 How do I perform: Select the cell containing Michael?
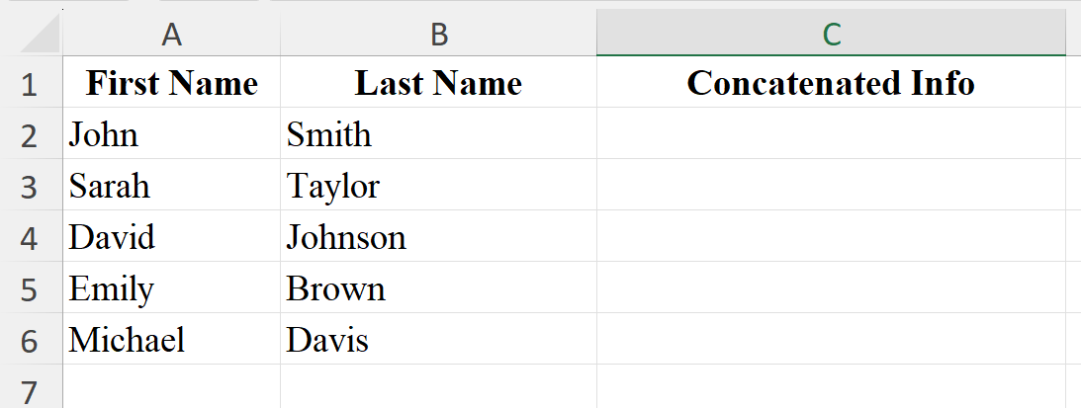pyautogui.click(x=171, y=340)
